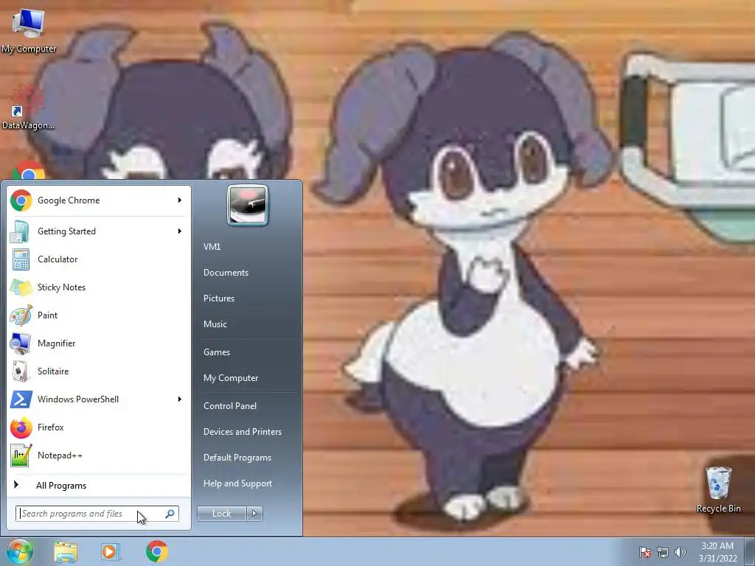Open Music library

[x=215, y=324]
